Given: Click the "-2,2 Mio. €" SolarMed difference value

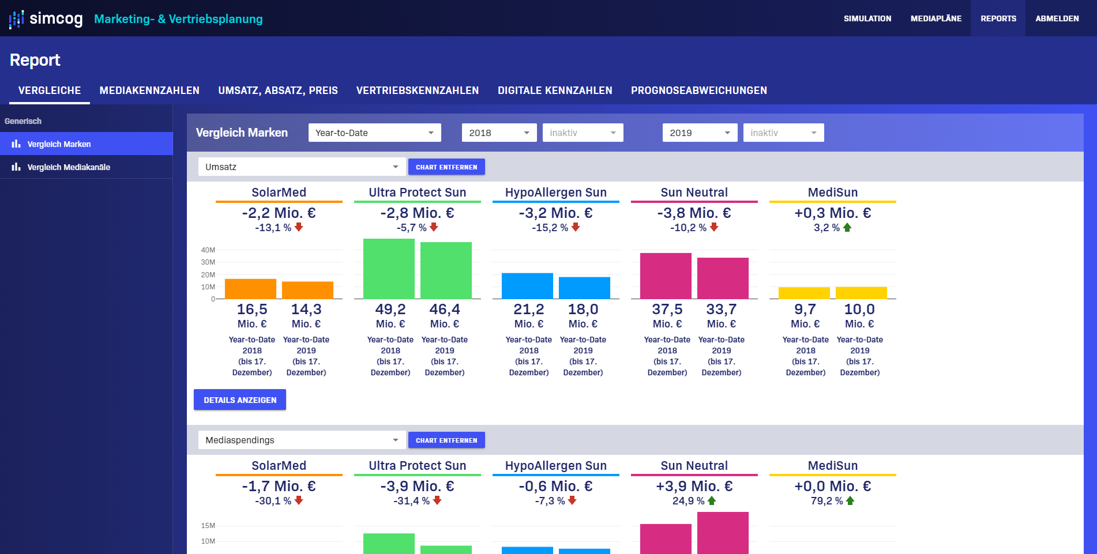Looking at the screenshot, I should tap(279, 213).
